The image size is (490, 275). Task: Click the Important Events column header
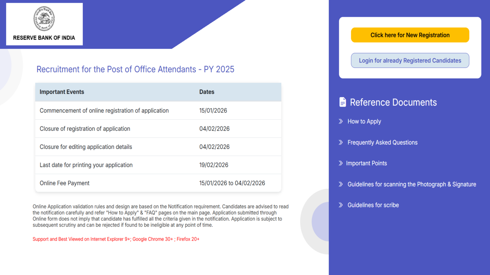62,92
